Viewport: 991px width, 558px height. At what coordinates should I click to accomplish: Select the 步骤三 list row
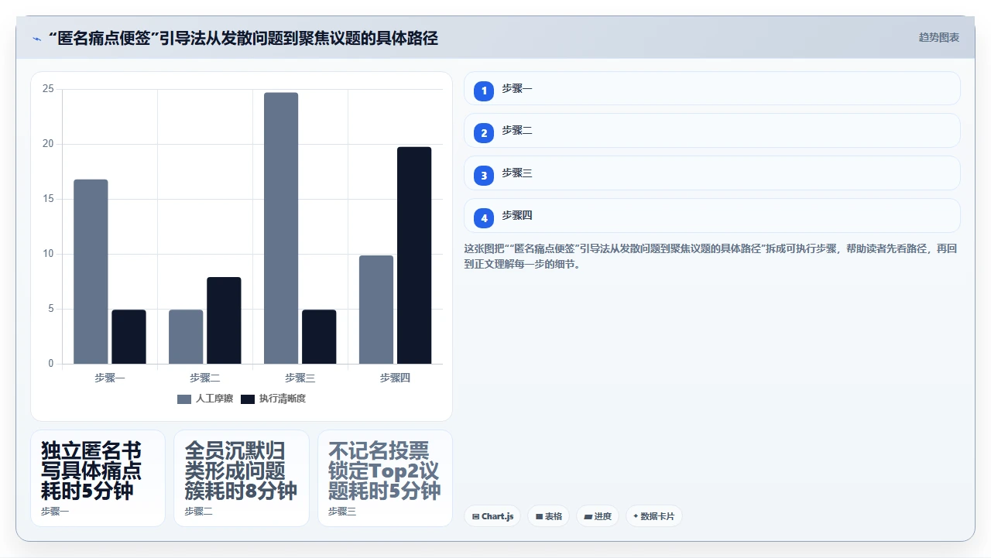point(712,173)
